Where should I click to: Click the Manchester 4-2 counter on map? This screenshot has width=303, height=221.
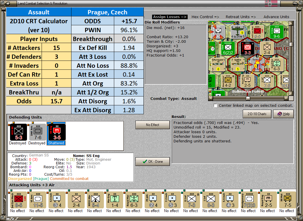click(x=228, y=81)
